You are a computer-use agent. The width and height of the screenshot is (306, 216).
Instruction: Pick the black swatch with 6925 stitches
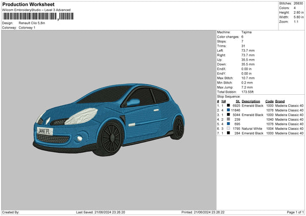[x=228, y=105]
